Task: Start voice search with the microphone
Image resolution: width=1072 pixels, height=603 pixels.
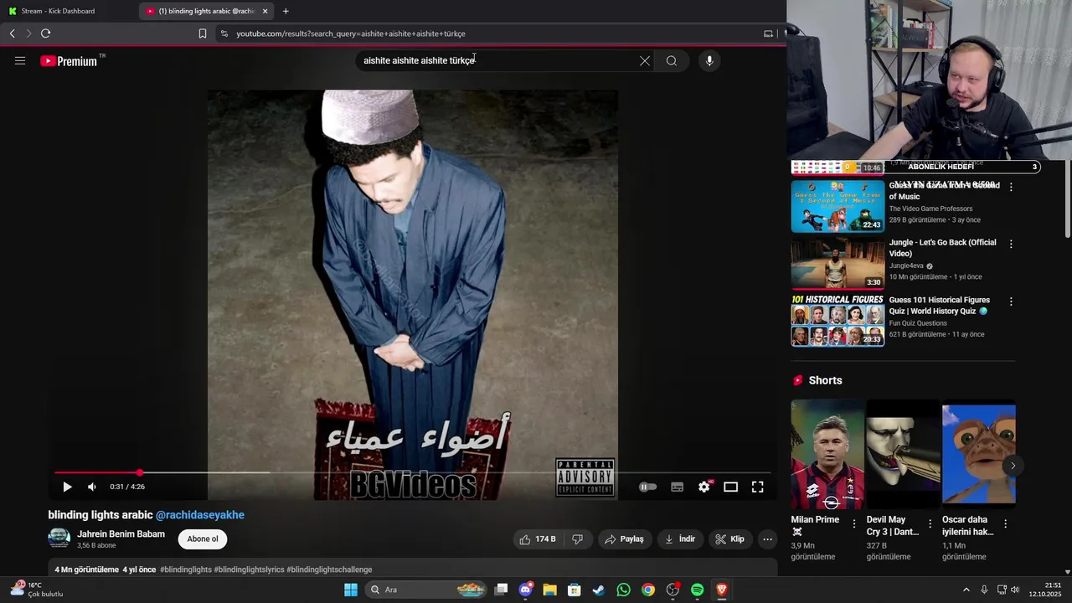Action: pos(709,60)
